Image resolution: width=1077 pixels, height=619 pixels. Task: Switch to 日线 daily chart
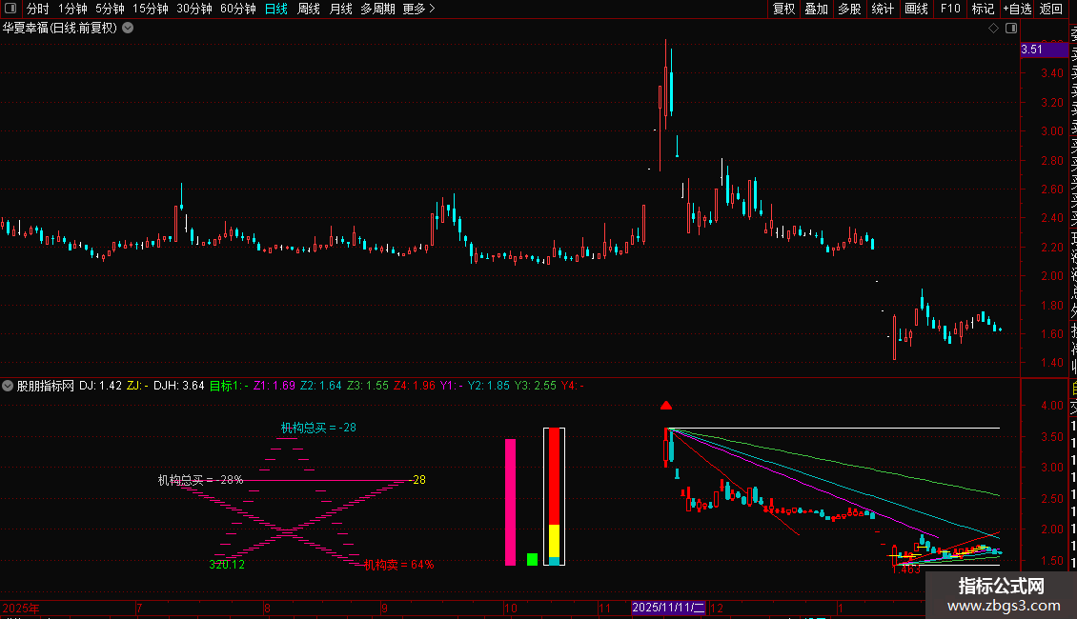(276, 9)
